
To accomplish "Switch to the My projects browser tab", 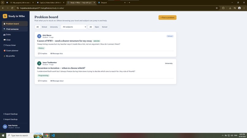I will click(20, 3).
